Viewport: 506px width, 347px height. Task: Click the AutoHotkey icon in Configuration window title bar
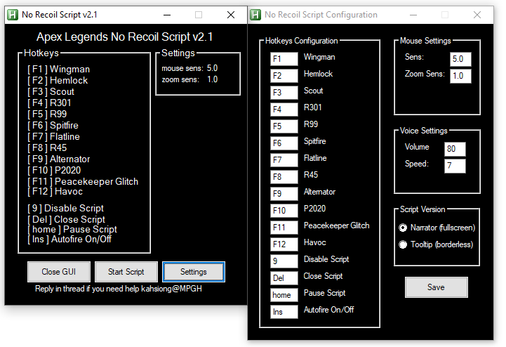coord(255,15)
